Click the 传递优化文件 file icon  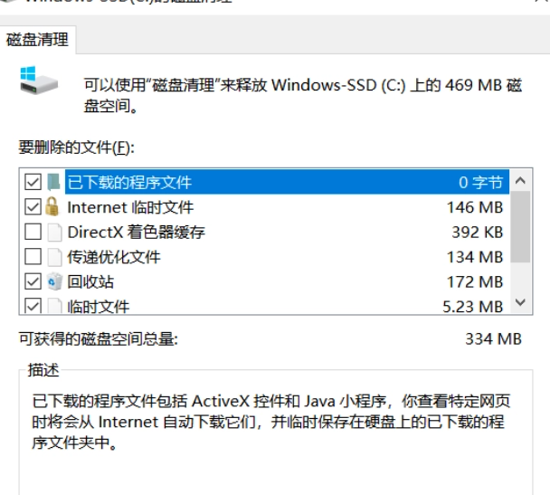tap(53, 257)
